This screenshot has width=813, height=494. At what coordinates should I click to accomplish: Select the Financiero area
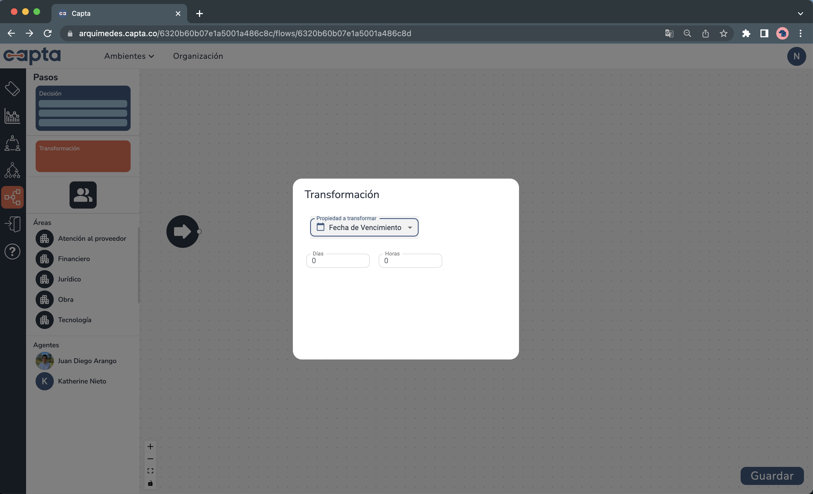(74, 259)
